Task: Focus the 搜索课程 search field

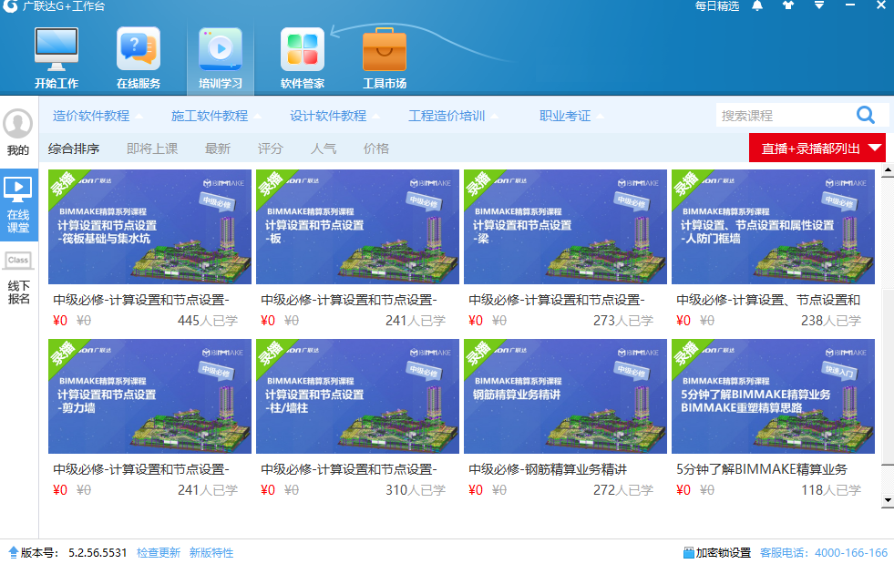Action: click(x=785, y=116)
